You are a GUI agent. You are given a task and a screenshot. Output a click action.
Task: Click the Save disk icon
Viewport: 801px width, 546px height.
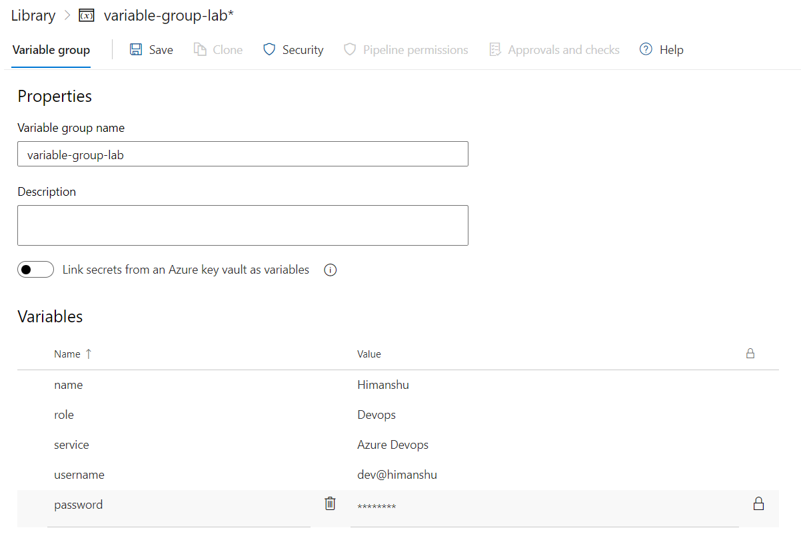tap(136, 50)
